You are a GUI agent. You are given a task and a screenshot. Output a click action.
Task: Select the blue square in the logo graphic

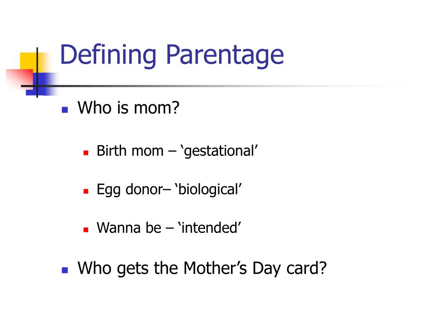(42, 84)
